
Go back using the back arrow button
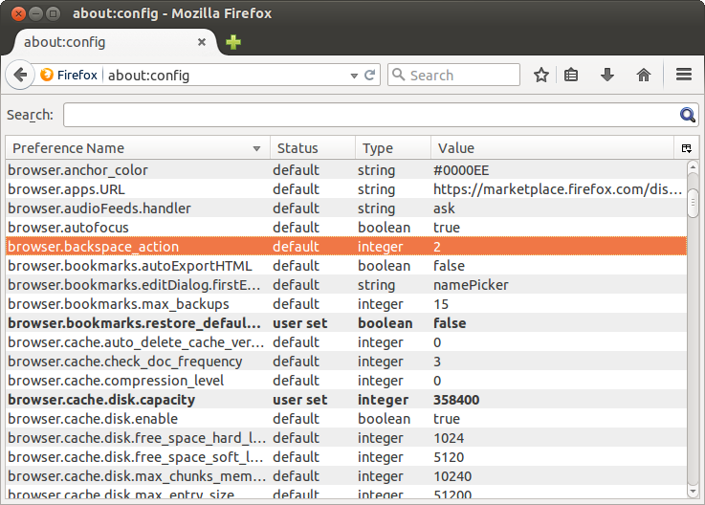(20, 75)
